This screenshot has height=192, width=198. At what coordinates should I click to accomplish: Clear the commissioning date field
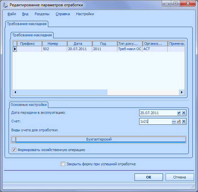[x=184, y=113]
